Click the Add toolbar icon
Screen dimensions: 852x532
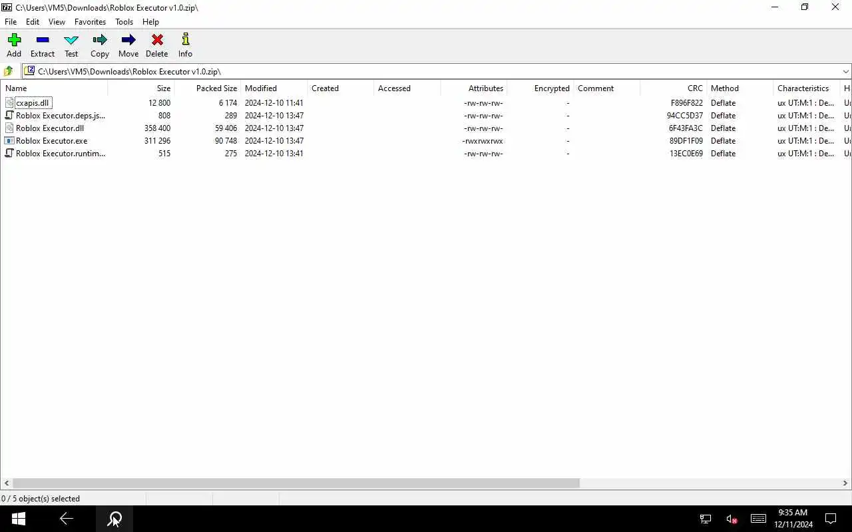coord(14,40)
